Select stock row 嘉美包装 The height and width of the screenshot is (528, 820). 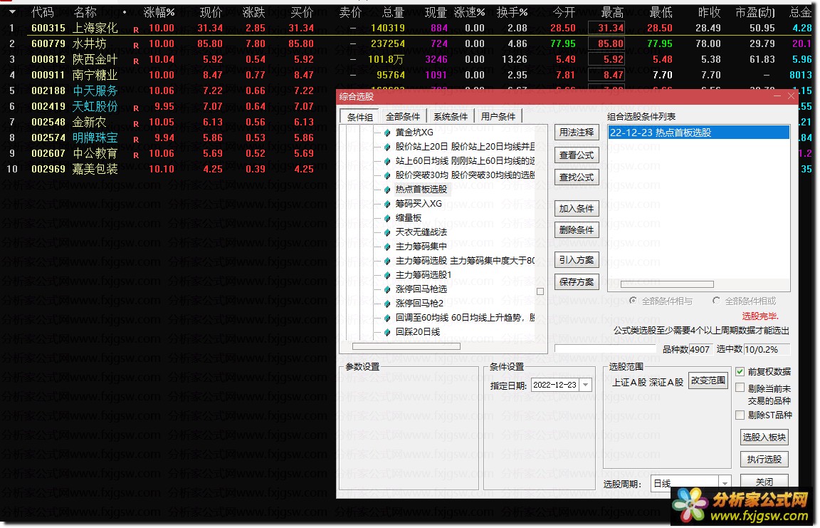pos(167,169)
